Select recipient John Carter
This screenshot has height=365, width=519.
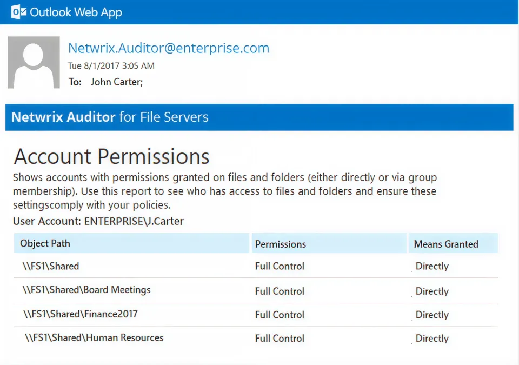(x=116, y=82)
